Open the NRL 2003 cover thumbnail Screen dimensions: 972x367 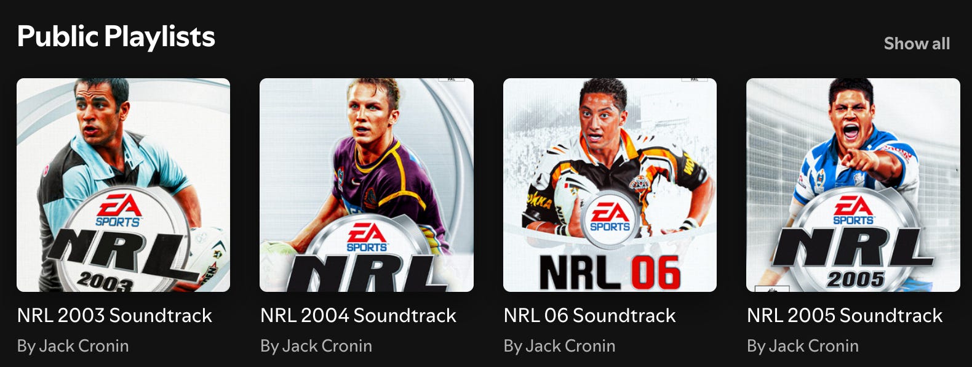(x=123, y=185)
